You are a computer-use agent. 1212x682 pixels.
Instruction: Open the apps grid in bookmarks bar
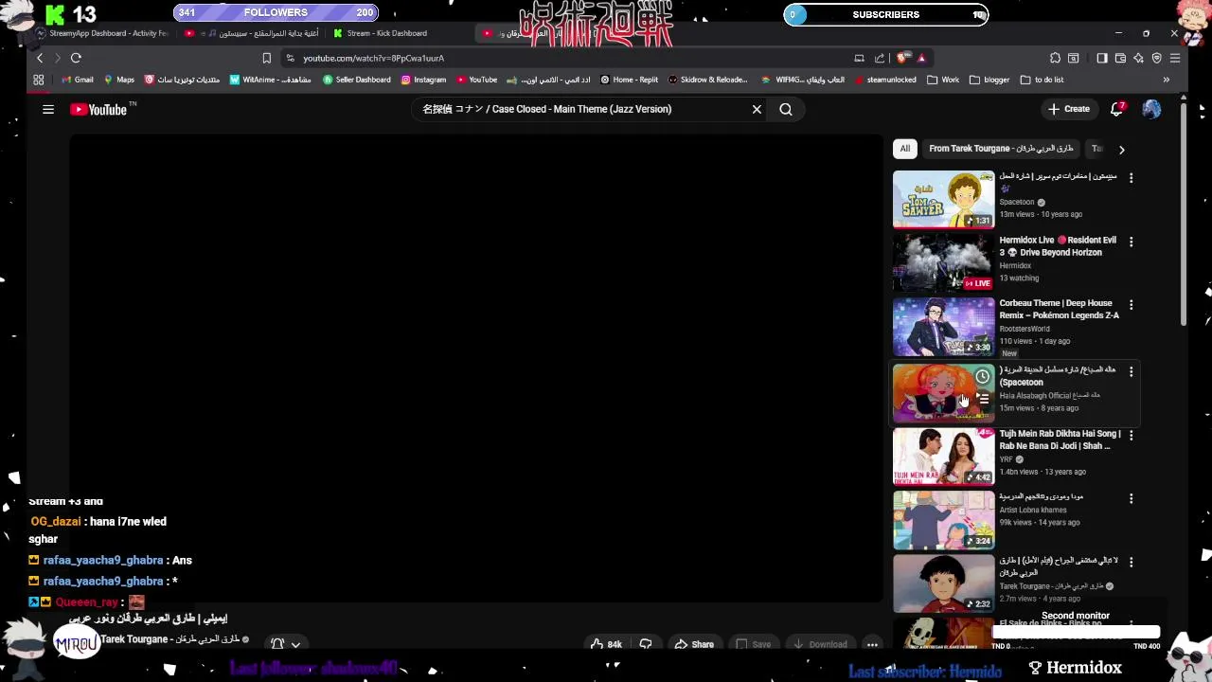click(39, 80)
